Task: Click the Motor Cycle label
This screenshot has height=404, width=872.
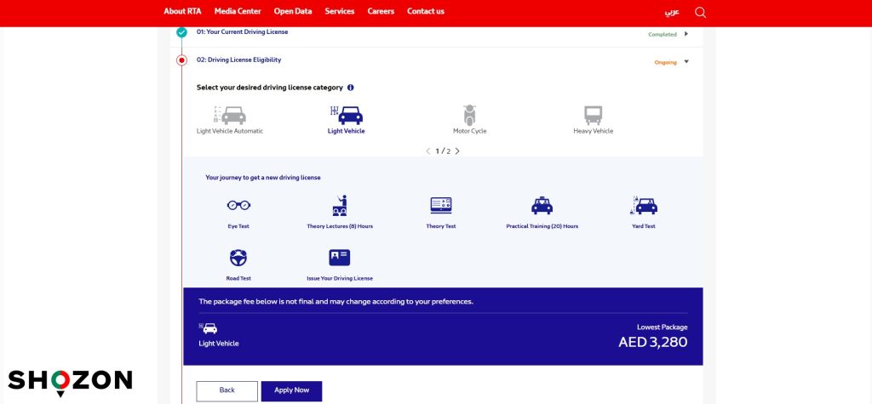Action: [x=470, y=131]
